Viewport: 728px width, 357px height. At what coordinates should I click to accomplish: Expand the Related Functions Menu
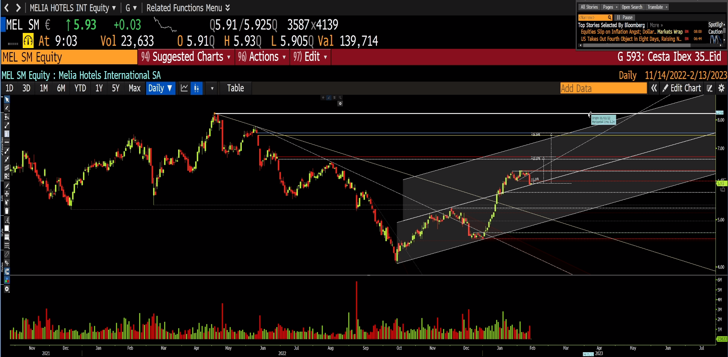188,8
